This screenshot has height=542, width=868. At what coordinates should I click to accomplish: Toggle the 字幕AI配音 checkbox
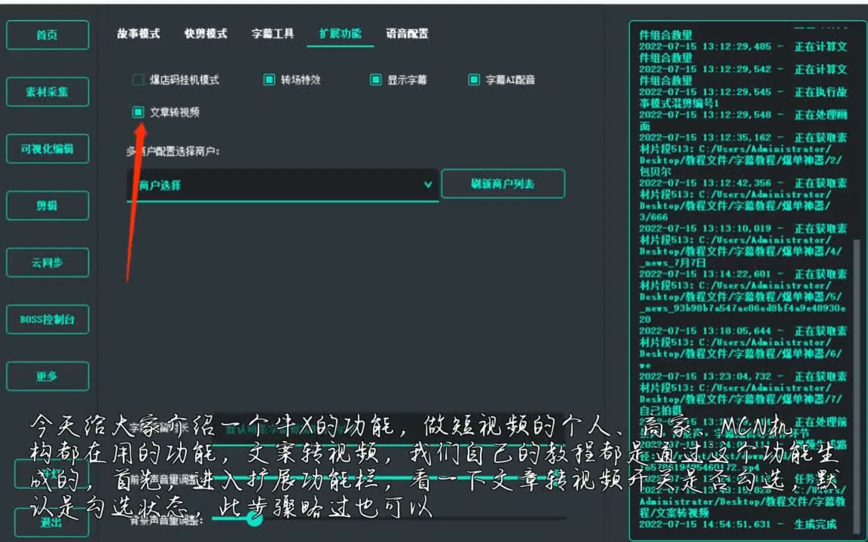point(474,80)
